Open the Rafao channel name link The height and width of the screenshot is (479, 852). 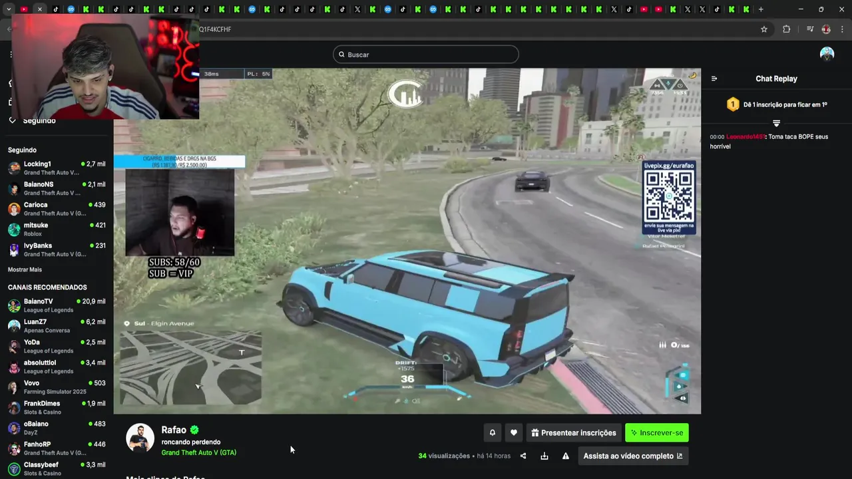tap(174, 430)
